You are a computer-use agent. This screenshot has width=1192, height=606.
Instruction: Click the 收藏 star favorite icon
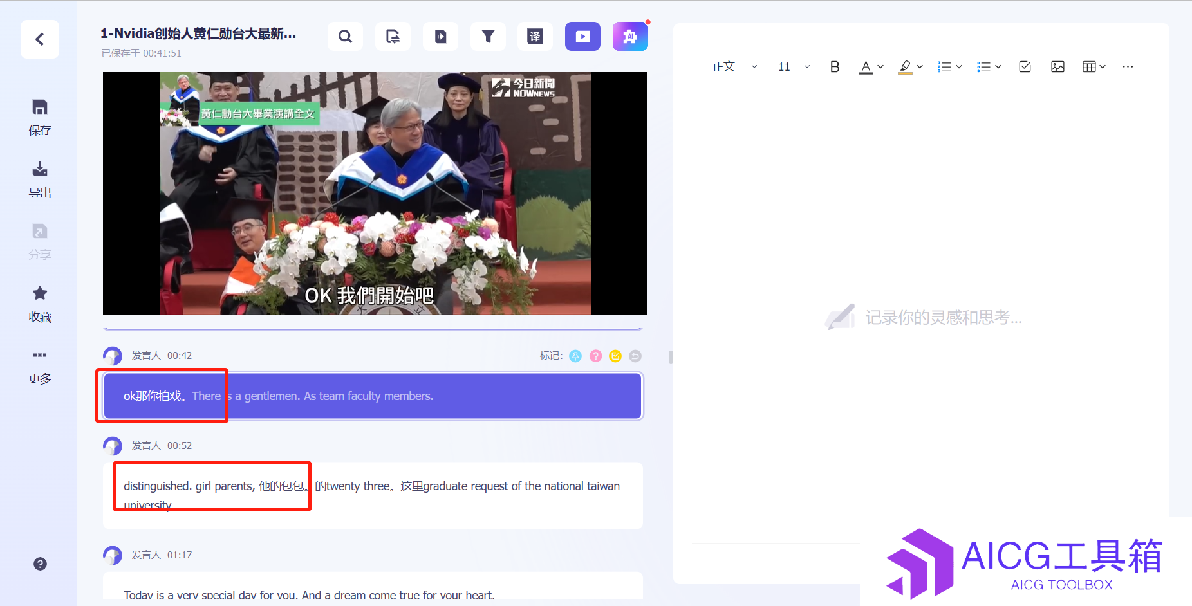pos(40,293)
